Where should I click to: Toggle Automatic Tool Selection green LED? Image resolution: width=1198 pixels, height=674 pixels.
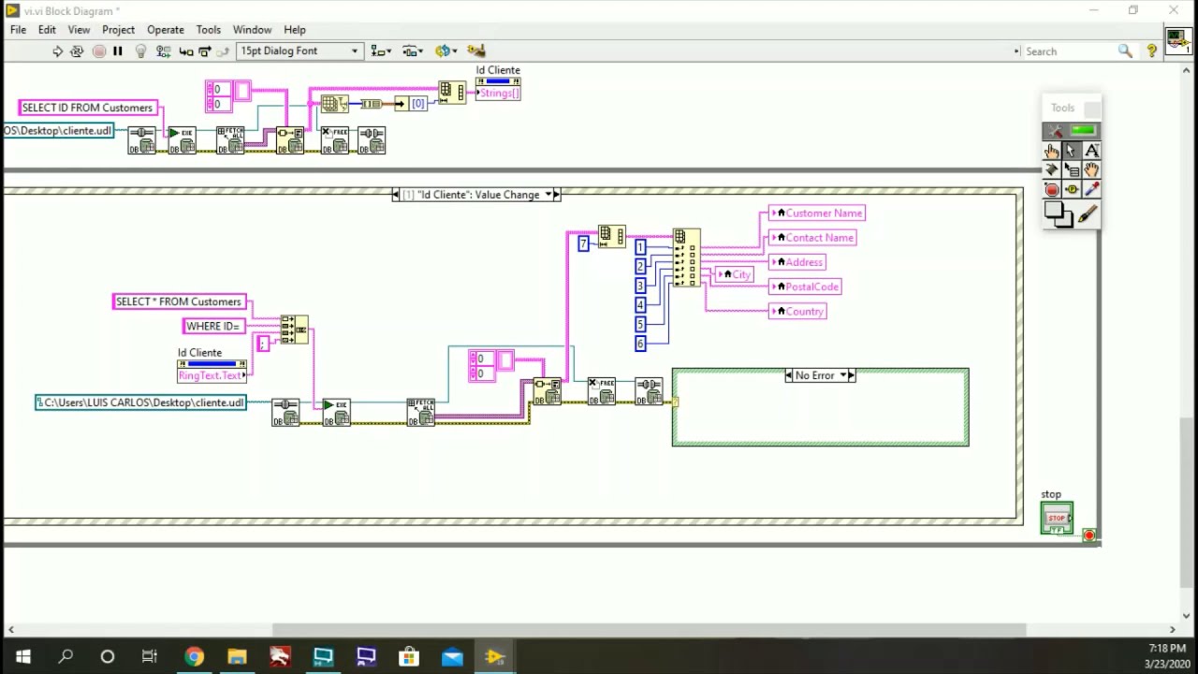pyautogui.click(x=1082, y=131)
